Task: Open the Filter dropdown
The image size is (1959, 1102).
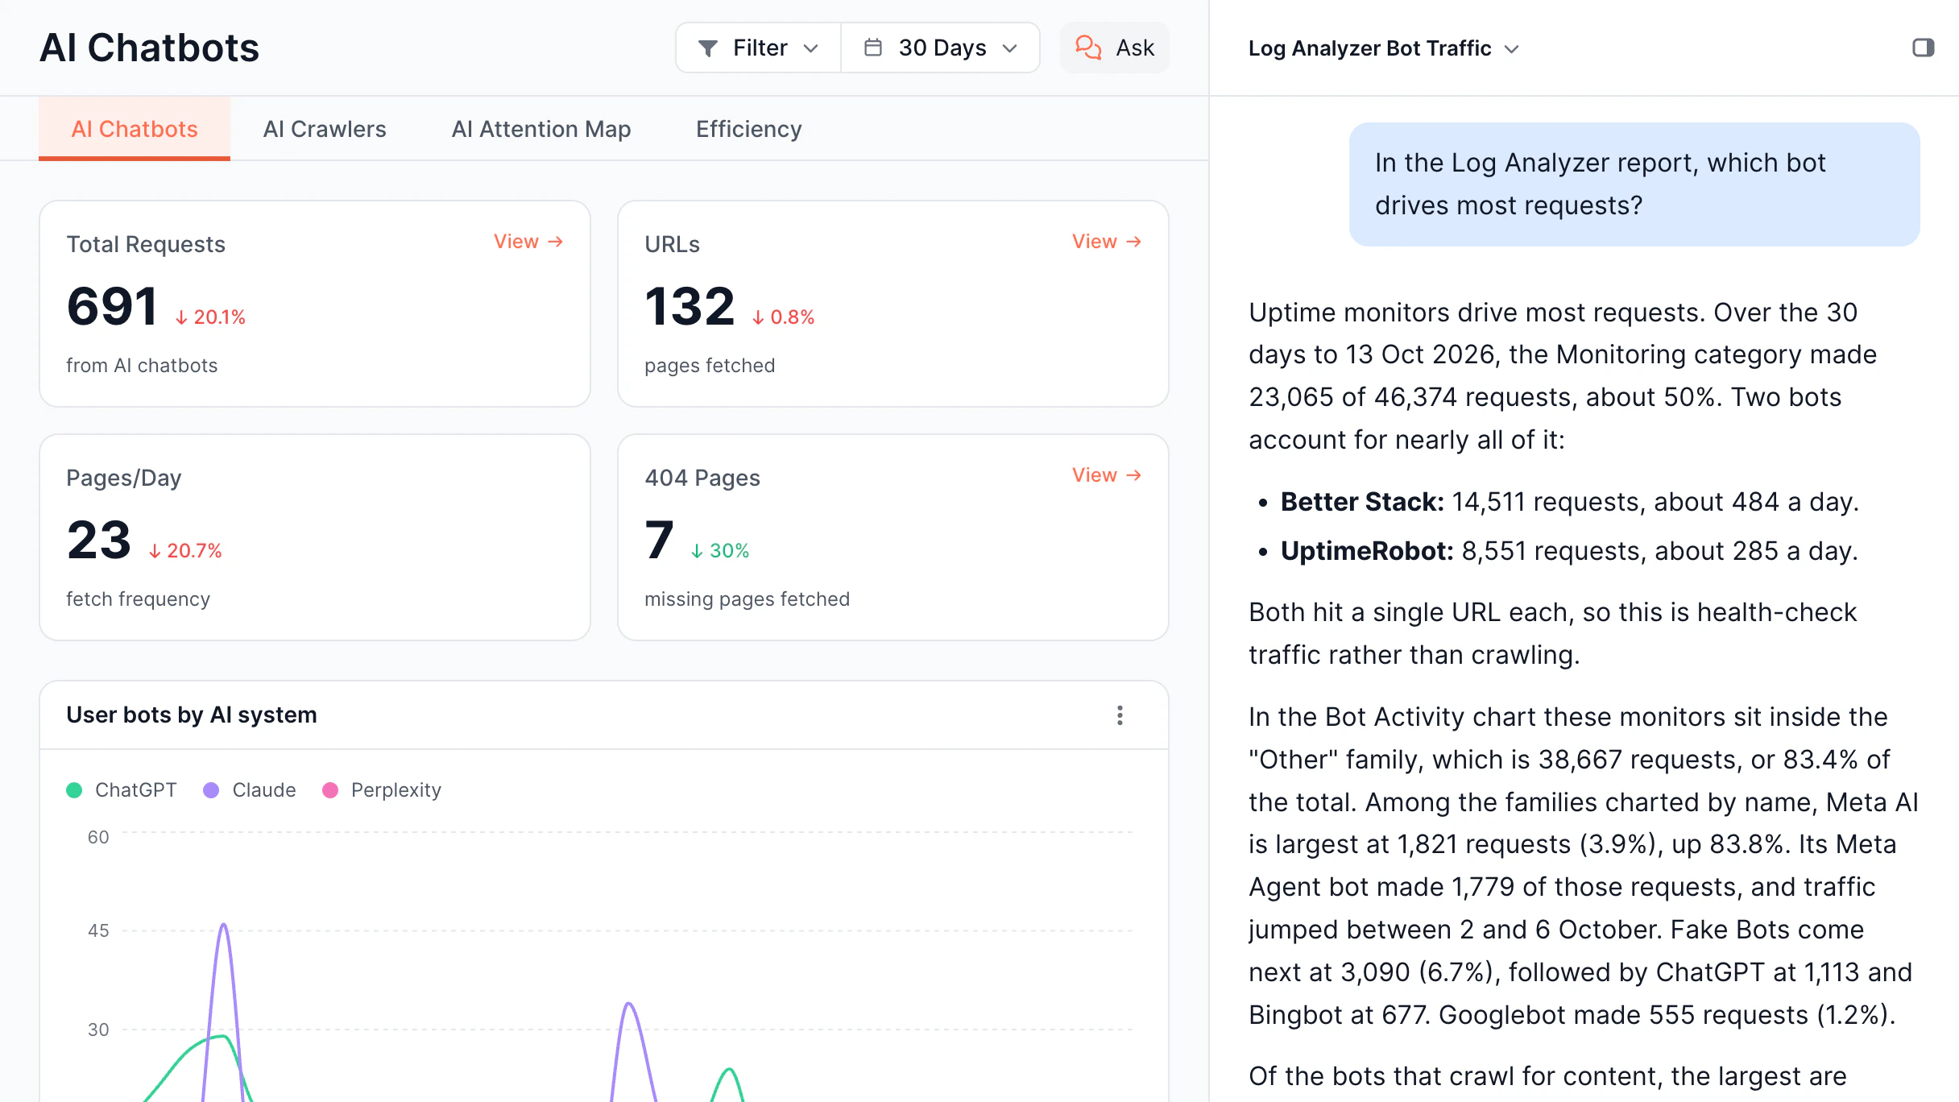Action: click(x=758, y=48)
